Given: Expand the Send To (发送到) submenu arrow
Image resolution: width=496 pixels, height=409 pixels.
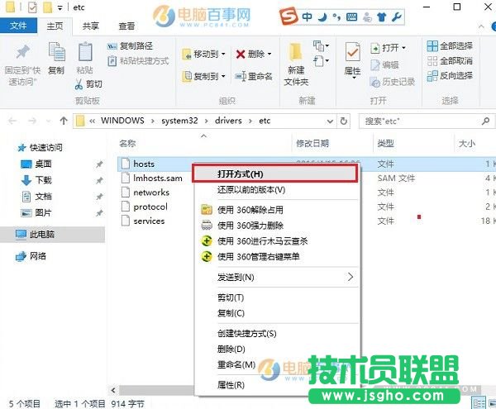Looking at the screenshot, I should tap(351, 277).
